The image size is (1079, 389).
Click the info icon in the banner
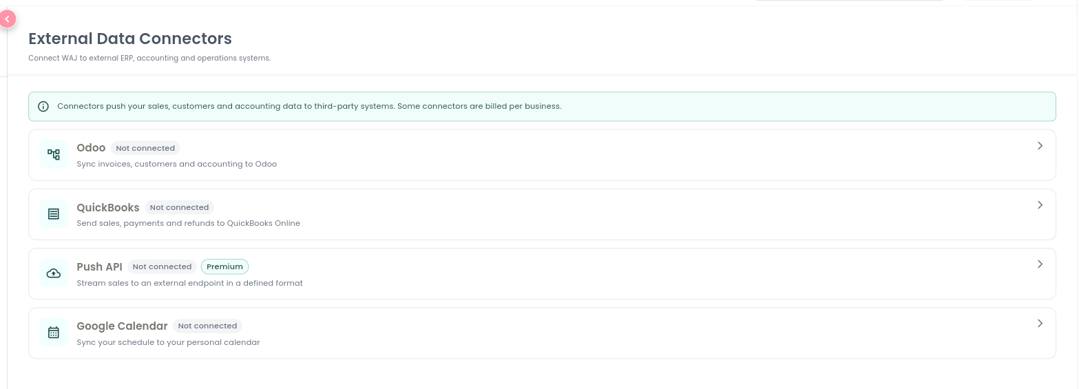pyautogui.click(x=43, y=107)
